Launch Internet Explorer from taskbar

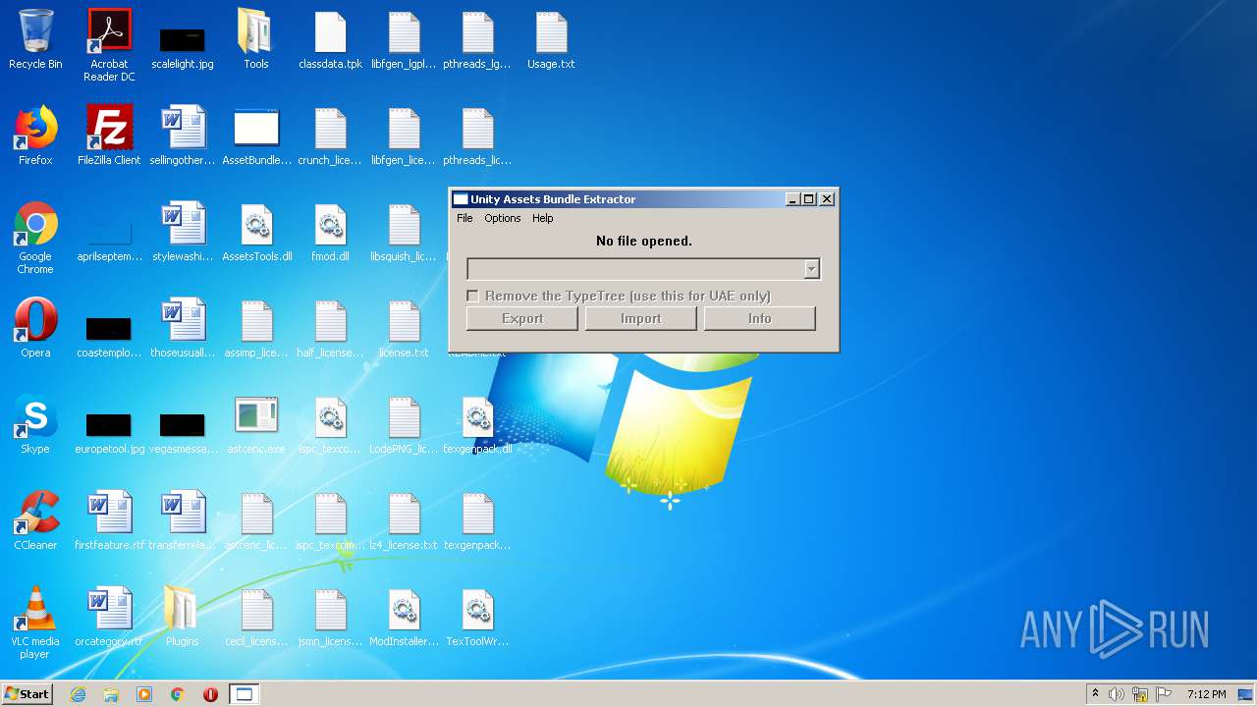click(78, 694)
